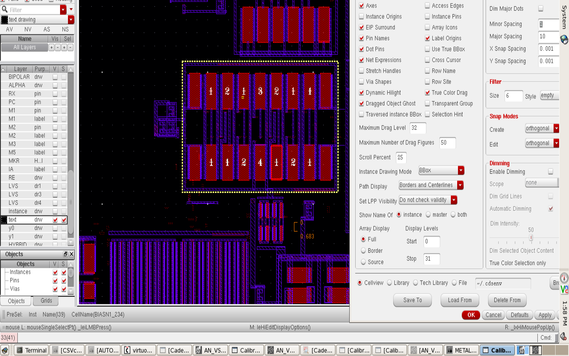Toggle Cross Cursor checkbox
Viewport: 569px width, 356px height.
[428, 60]
